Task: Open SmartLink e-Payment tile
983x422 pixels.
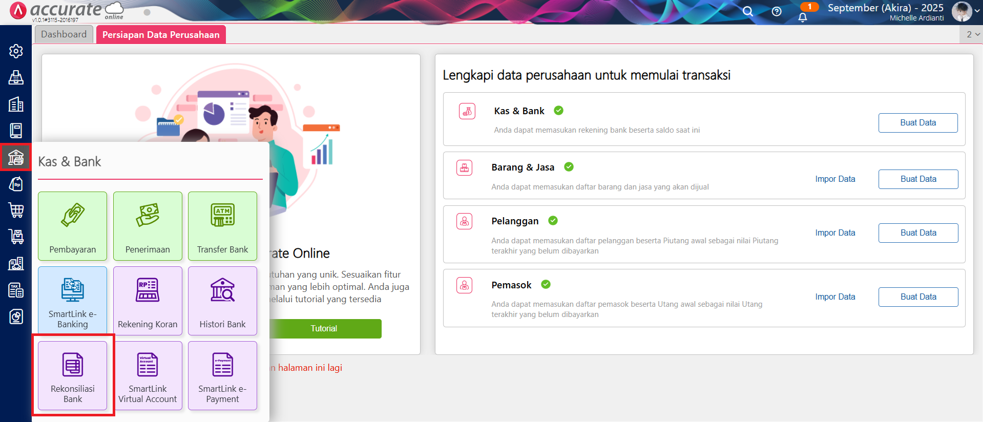Action: pyautogui.click(x=222, y=375)
